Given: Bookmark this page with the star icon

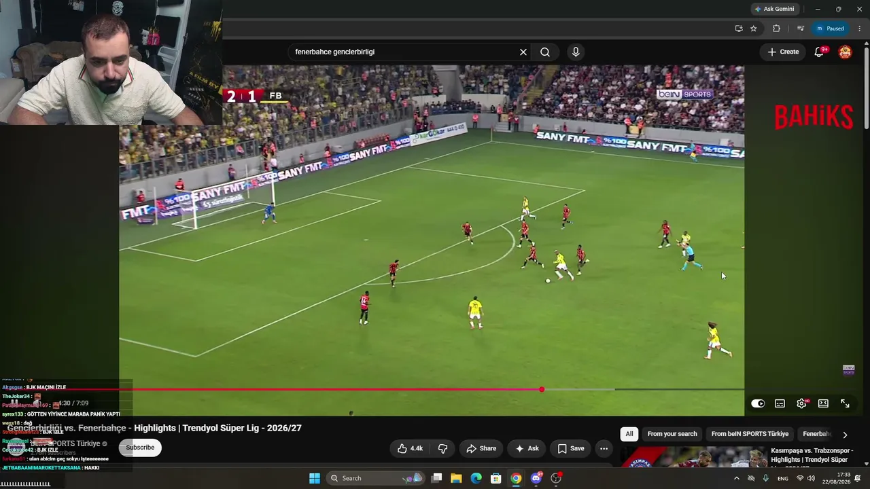Looking at the screenshot, I should click(x=754, y=29).
